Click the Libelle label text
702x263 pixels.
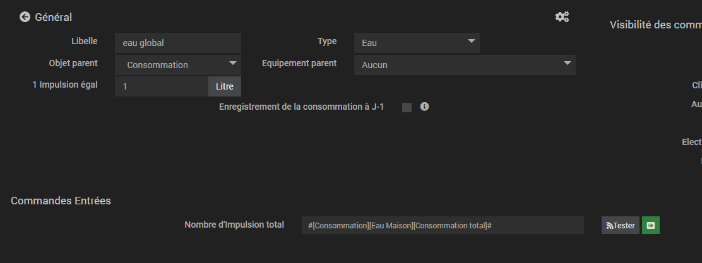tap(85, 41)
